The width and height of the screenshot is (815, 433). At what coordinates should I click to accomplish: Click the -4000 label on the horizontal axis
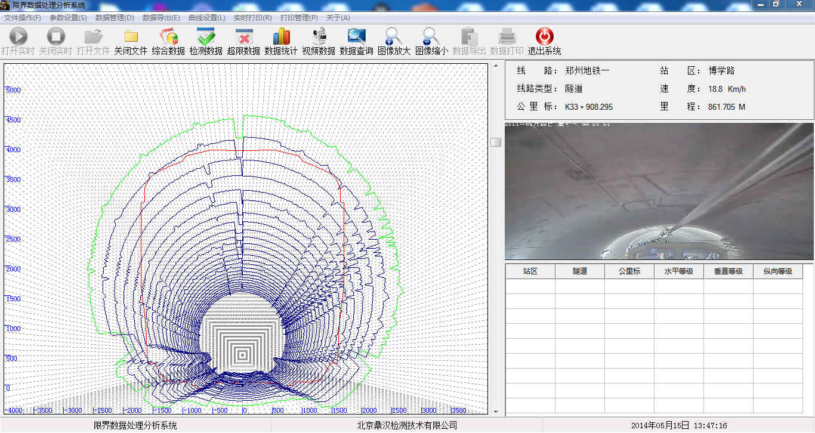point(13,410)
